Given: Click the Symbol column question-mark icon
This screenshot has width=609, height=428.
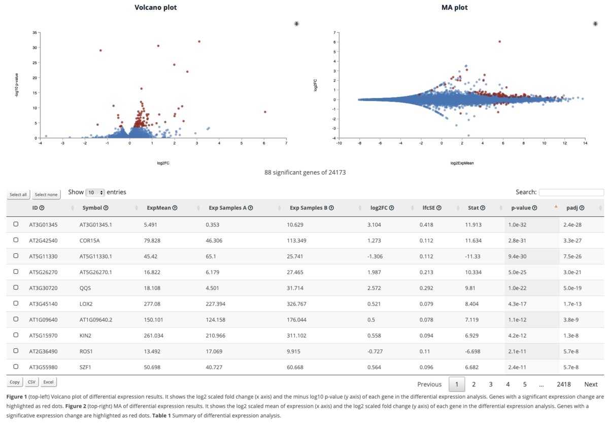Looking at the screenshot, I should tap(106, 208).
